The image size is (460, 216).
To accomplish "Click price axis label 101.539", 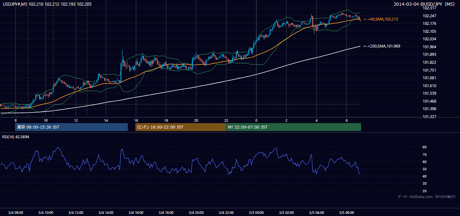I will [x=429, y=94].
